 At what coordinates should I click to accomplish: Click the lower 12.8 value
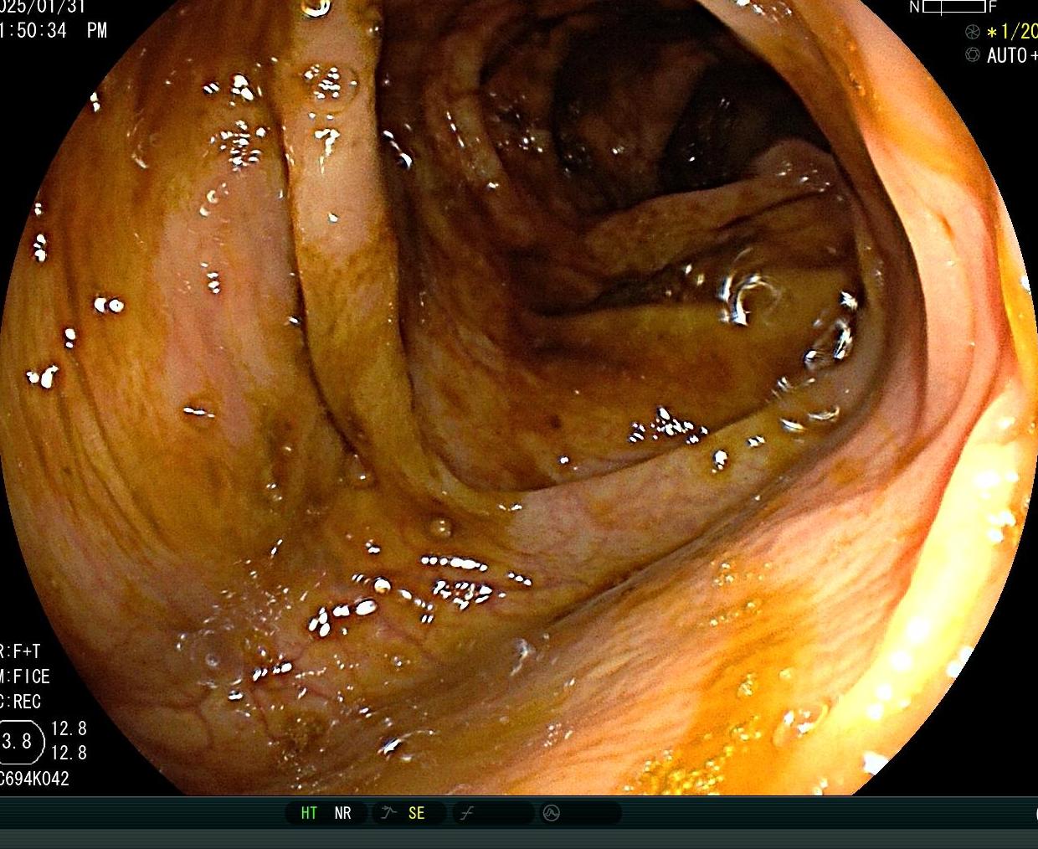click(69, 753)
